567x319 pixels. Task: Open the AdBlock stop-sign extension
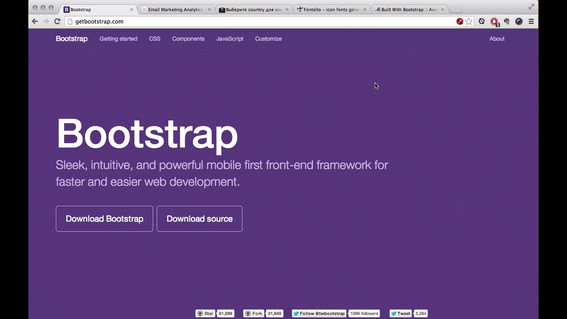494,22
